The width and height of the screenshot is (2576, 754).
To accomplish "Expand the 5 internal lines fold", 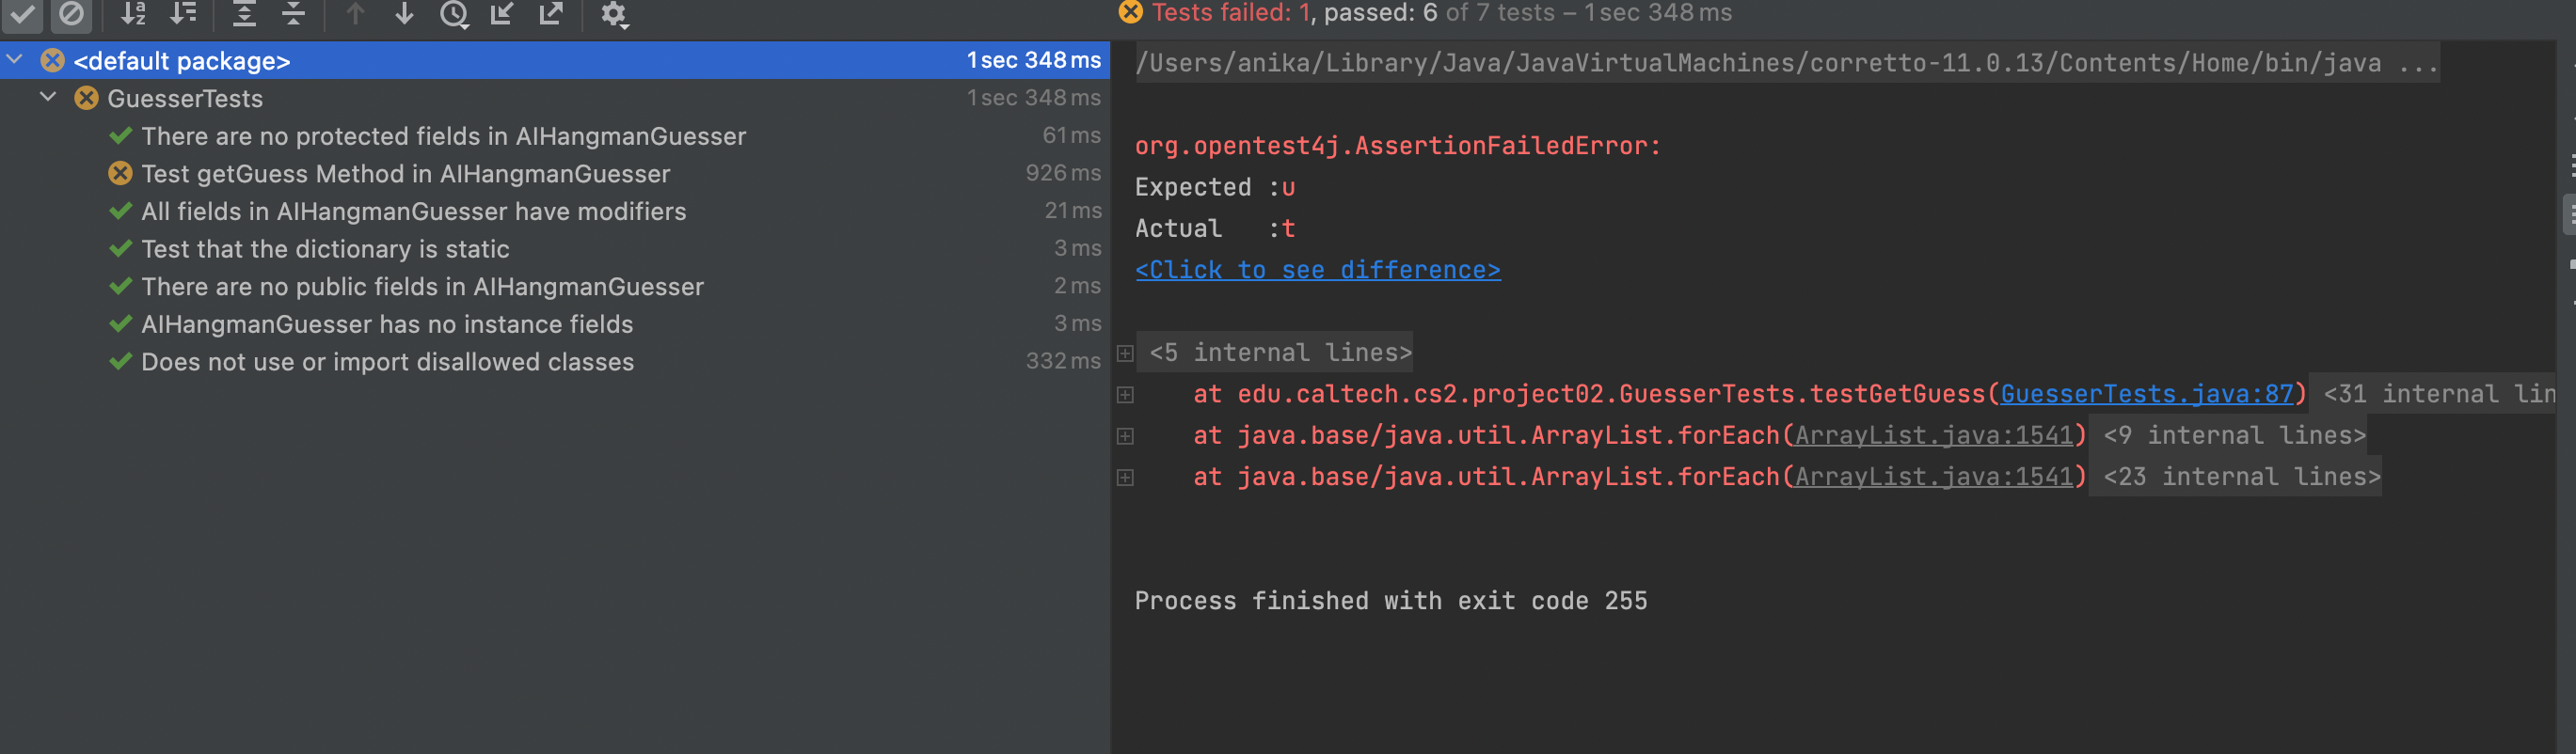I will pos(1125,353).
